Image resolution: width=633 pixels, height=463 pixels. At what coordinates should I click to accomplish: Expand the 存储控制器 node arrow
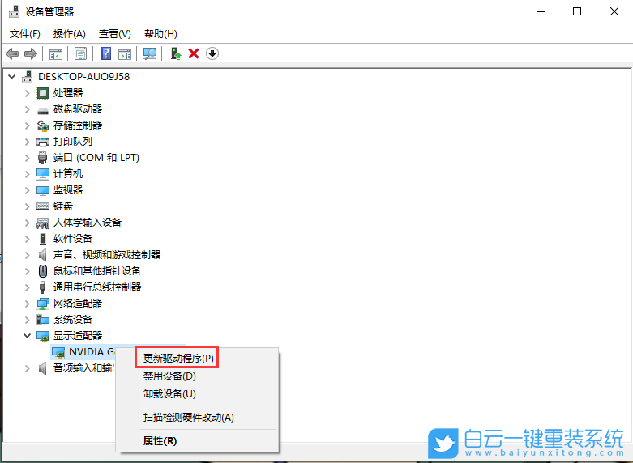pyautogui.click(x=27, y=125)
